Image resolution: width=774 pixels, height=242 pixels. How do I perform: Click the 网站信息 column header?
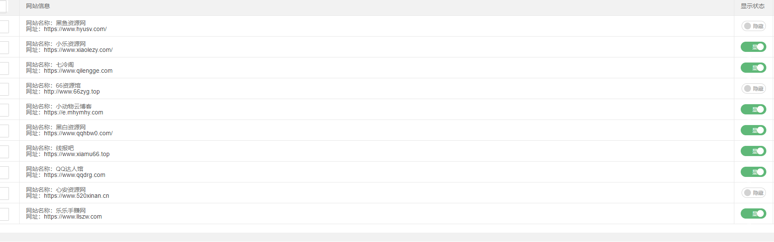[38, 6]
